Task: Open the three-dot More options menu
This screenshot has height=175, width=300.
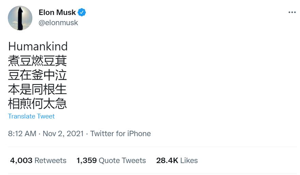Action: tap(292, 12)
